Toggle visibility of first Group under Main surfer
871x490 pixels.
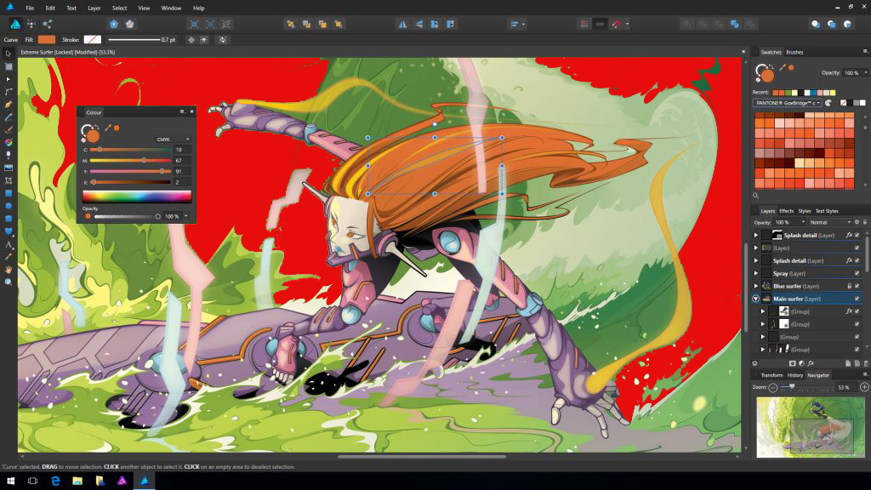(857, 311)
